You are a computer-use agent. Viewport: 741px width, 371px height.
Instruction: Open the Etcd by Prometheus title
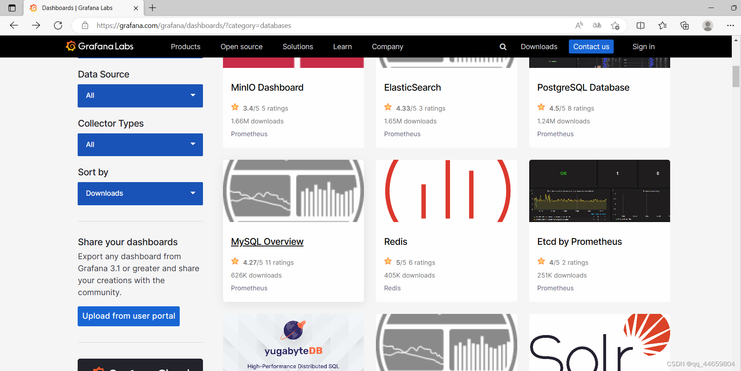(x=579, y=242)
